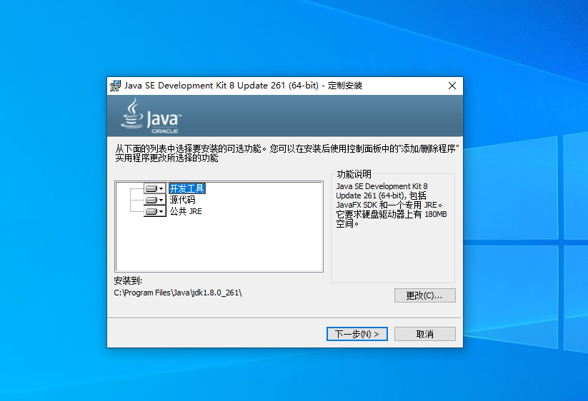The image size is (588, 401).
Task: Open the 公共 JRE feature dropdown icon
Action: (155, 211)
